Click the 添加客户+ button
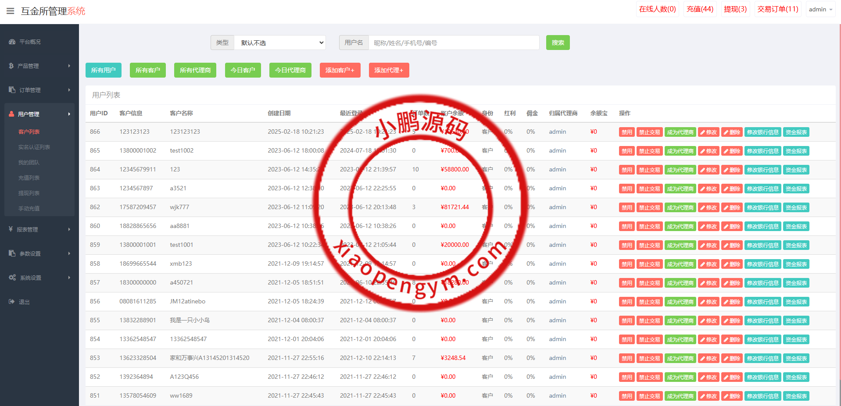The image size is (841, 406). pyautogui.click(x=340, y=70)
